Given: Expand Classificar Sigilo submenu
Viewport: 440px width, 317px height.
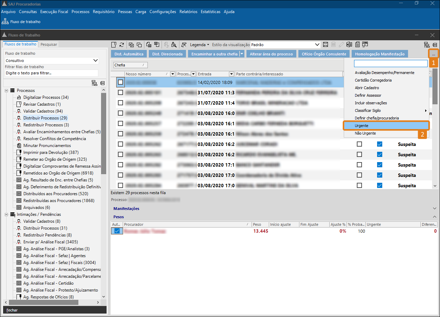Looking at the screenshot, I should pyautogui.click(x=386, y=110).
